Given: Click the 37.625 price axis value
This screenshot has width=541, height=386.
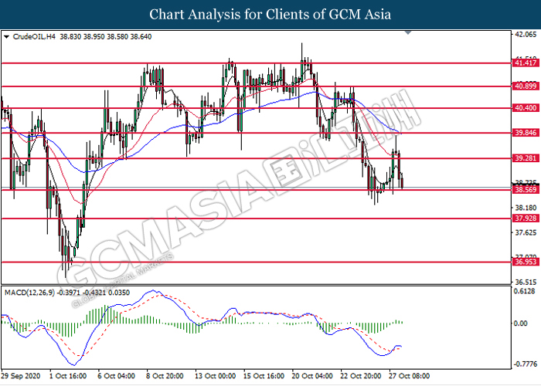Looking at the screenshot, I should [526, 232].
